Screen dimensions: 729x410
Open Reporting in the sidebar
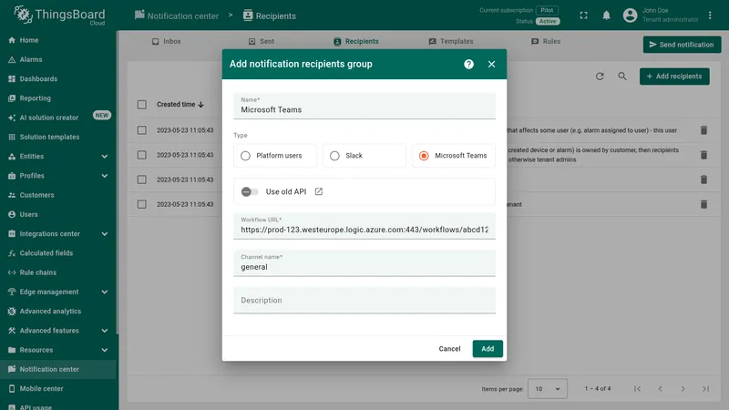[x=58, y=98]
